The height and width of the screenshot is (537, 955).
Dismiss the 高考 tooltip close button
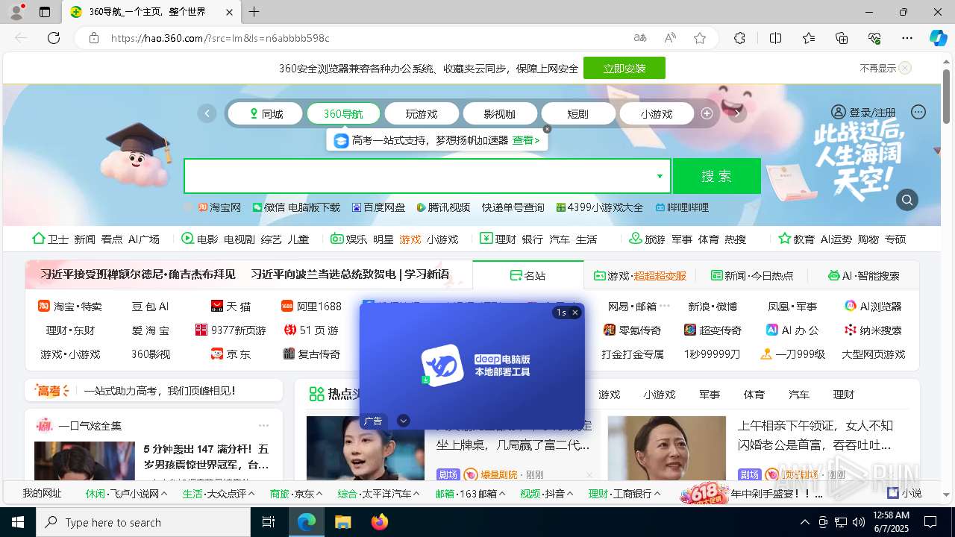pos(547,129)
